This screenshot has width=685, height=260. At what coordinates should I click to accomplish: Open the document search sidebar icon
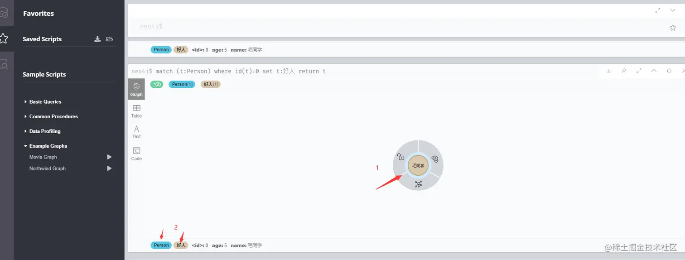(x=4, y=64)
